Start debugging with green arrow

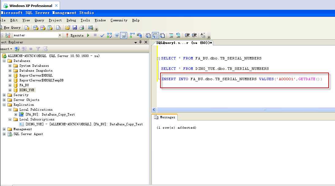(x=88, y=35)
